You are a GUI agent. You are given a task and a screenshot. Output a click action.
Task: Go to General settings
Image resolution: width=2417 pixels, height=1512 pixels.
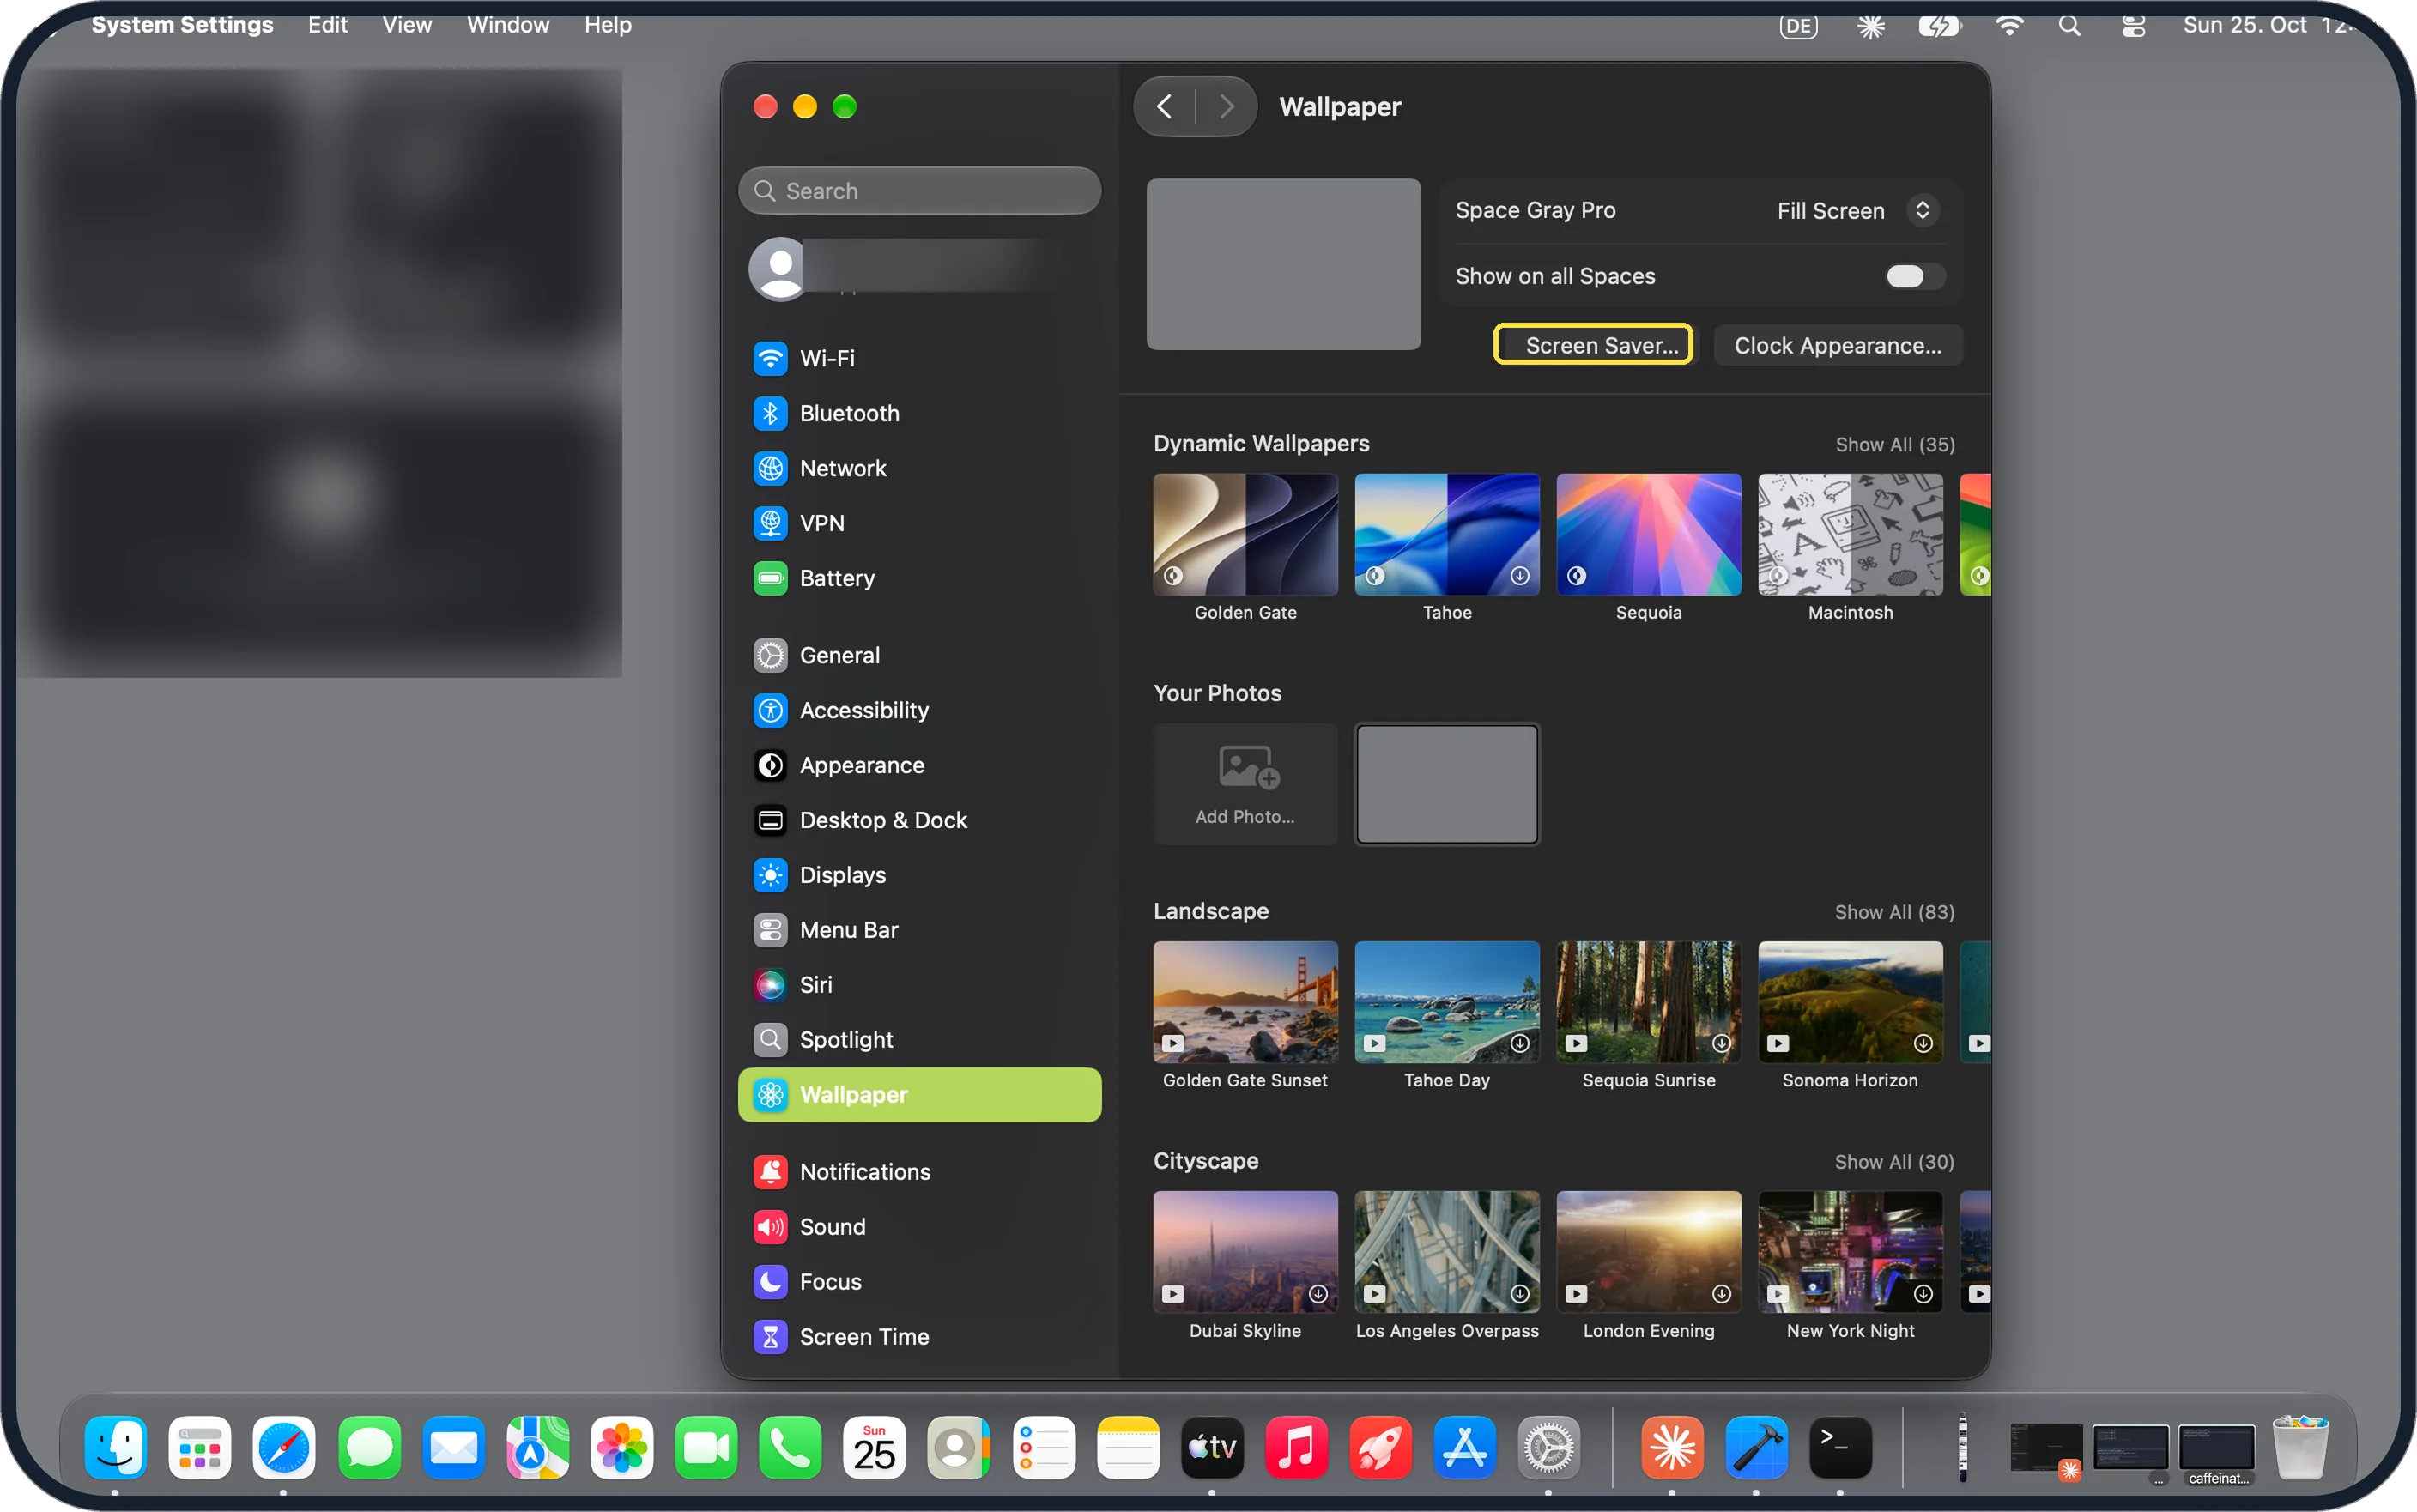click(x=919, y=655)
